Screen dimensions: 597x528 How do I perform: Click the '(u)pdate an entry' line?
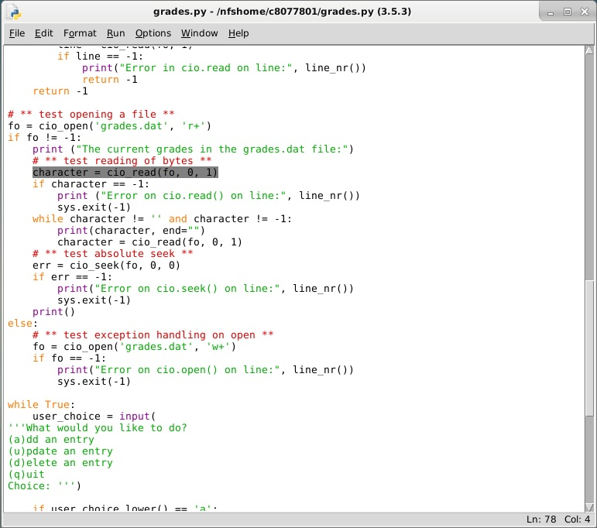60,451
